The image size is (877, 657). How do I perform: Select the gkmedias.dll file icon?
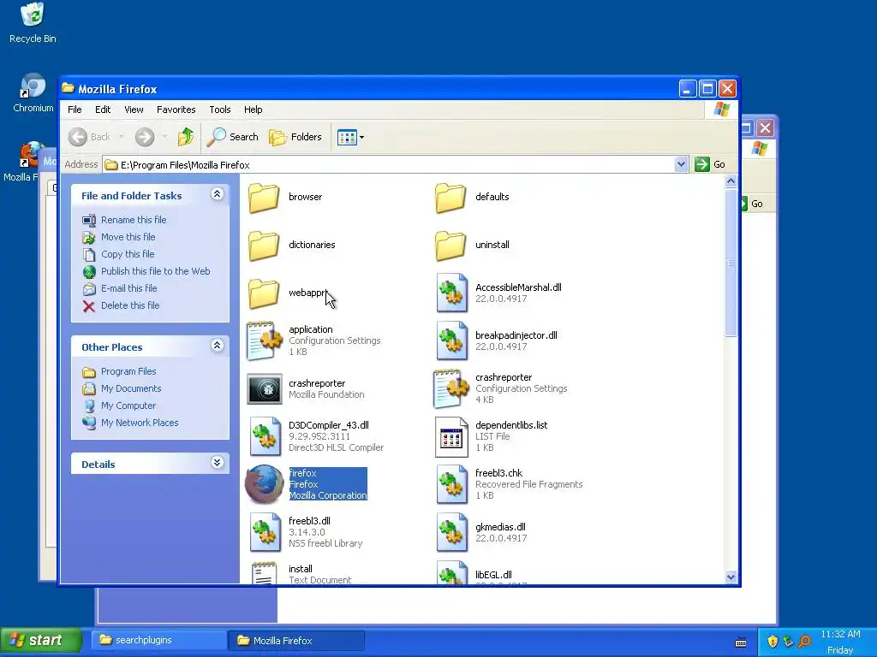[x=451, y=532]
